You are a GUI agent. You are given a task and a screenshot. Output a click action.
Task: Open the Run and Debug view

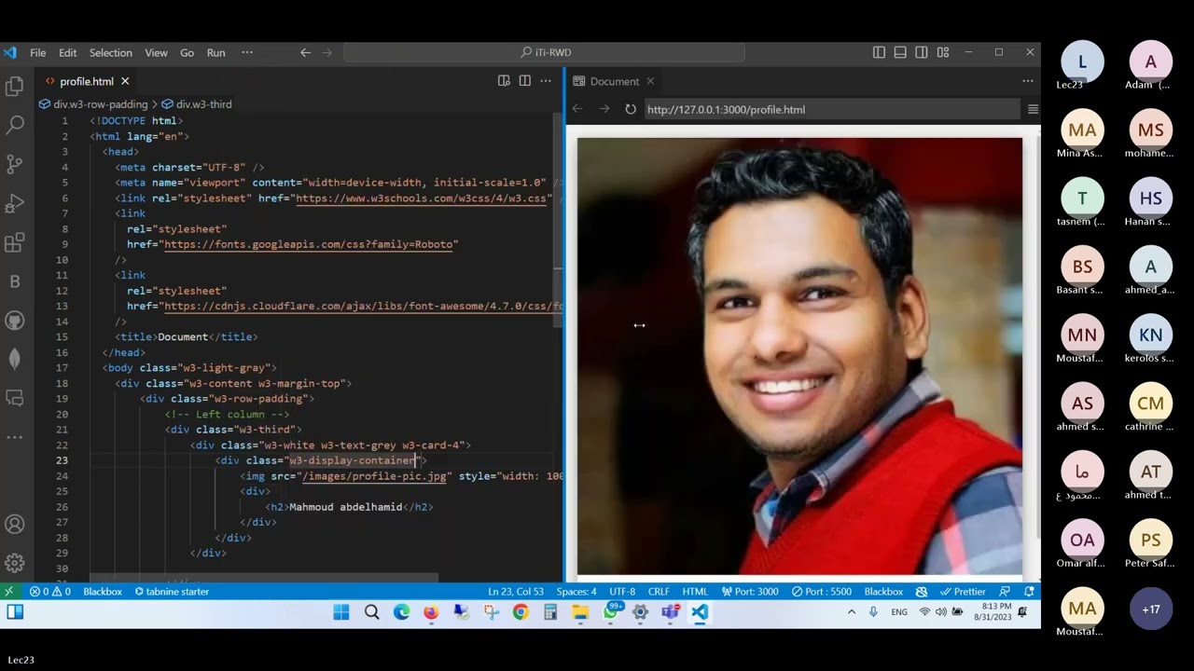point(15,203)
